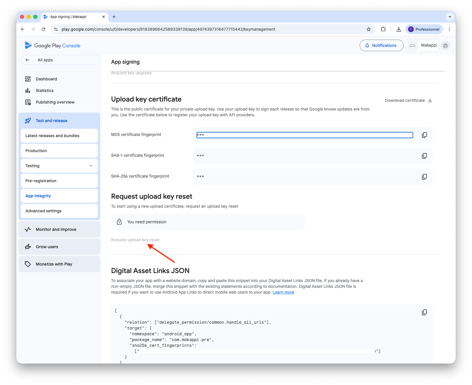Open the tab search dropdown arrow
This screenshot has width=472, height=385.
450,17
